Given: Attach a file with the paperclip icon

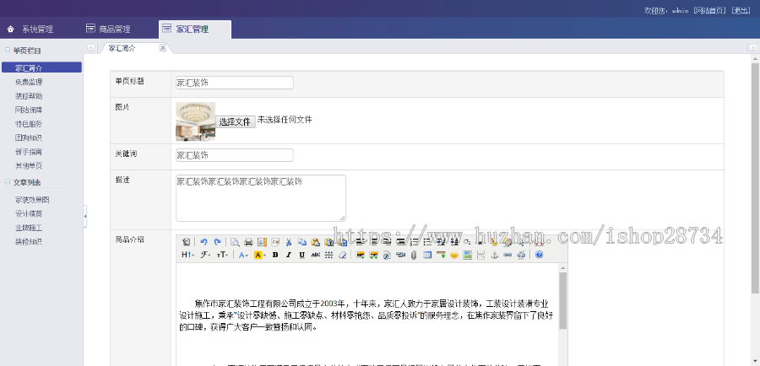Looking at the screenshot, I should [414, 256].
